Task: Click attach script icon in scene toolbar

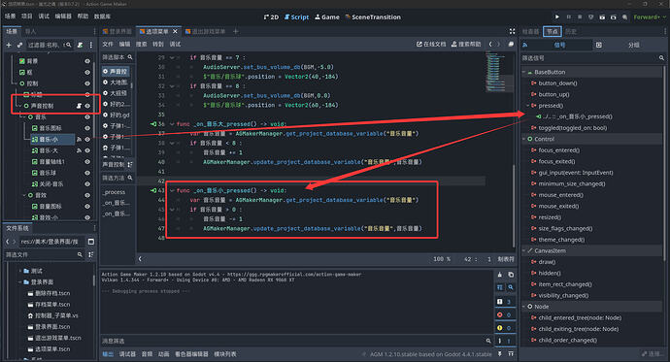Action: [80, 45]
